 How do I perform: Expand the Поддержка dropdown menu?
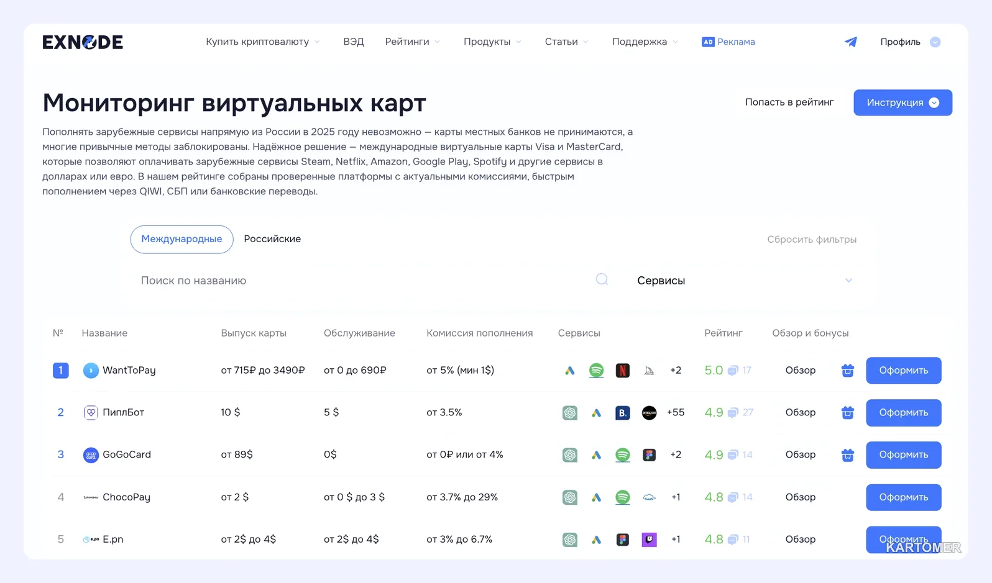645,42
